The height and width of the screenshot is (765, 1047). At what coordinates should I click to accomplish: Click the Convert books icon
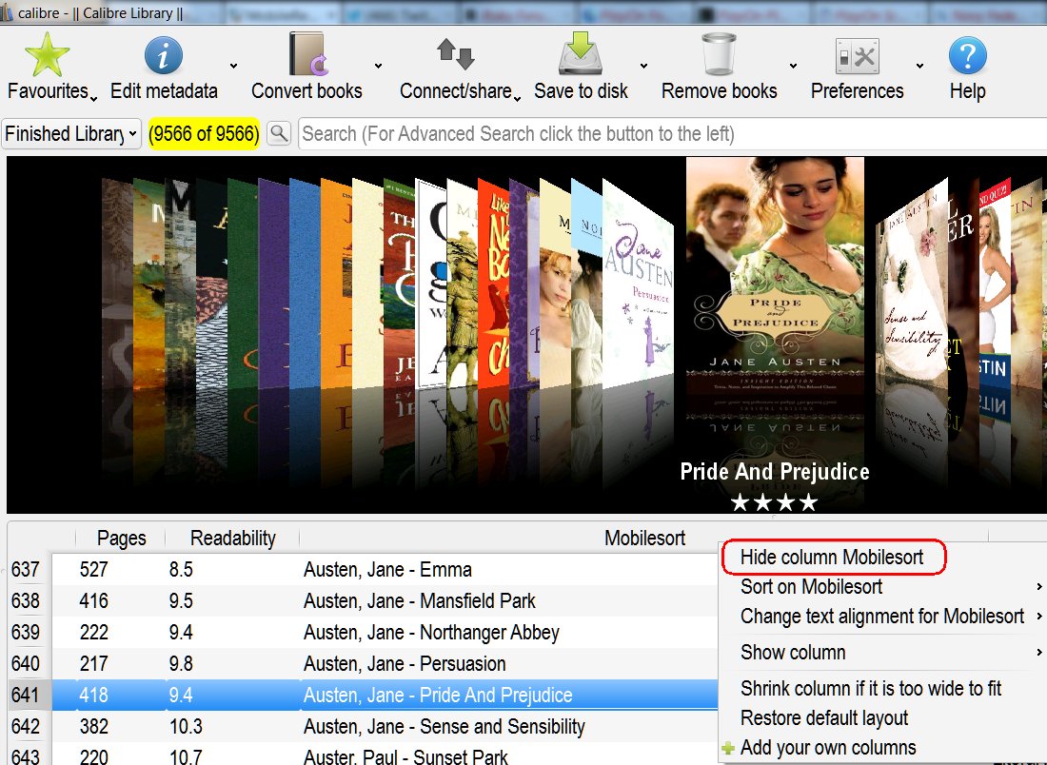(x=306, y=55)
